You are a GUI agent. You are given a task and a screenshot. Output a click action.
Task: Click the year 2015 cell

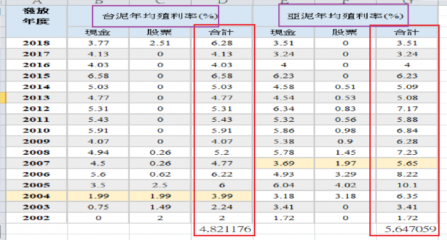click(x=37, y=76)
